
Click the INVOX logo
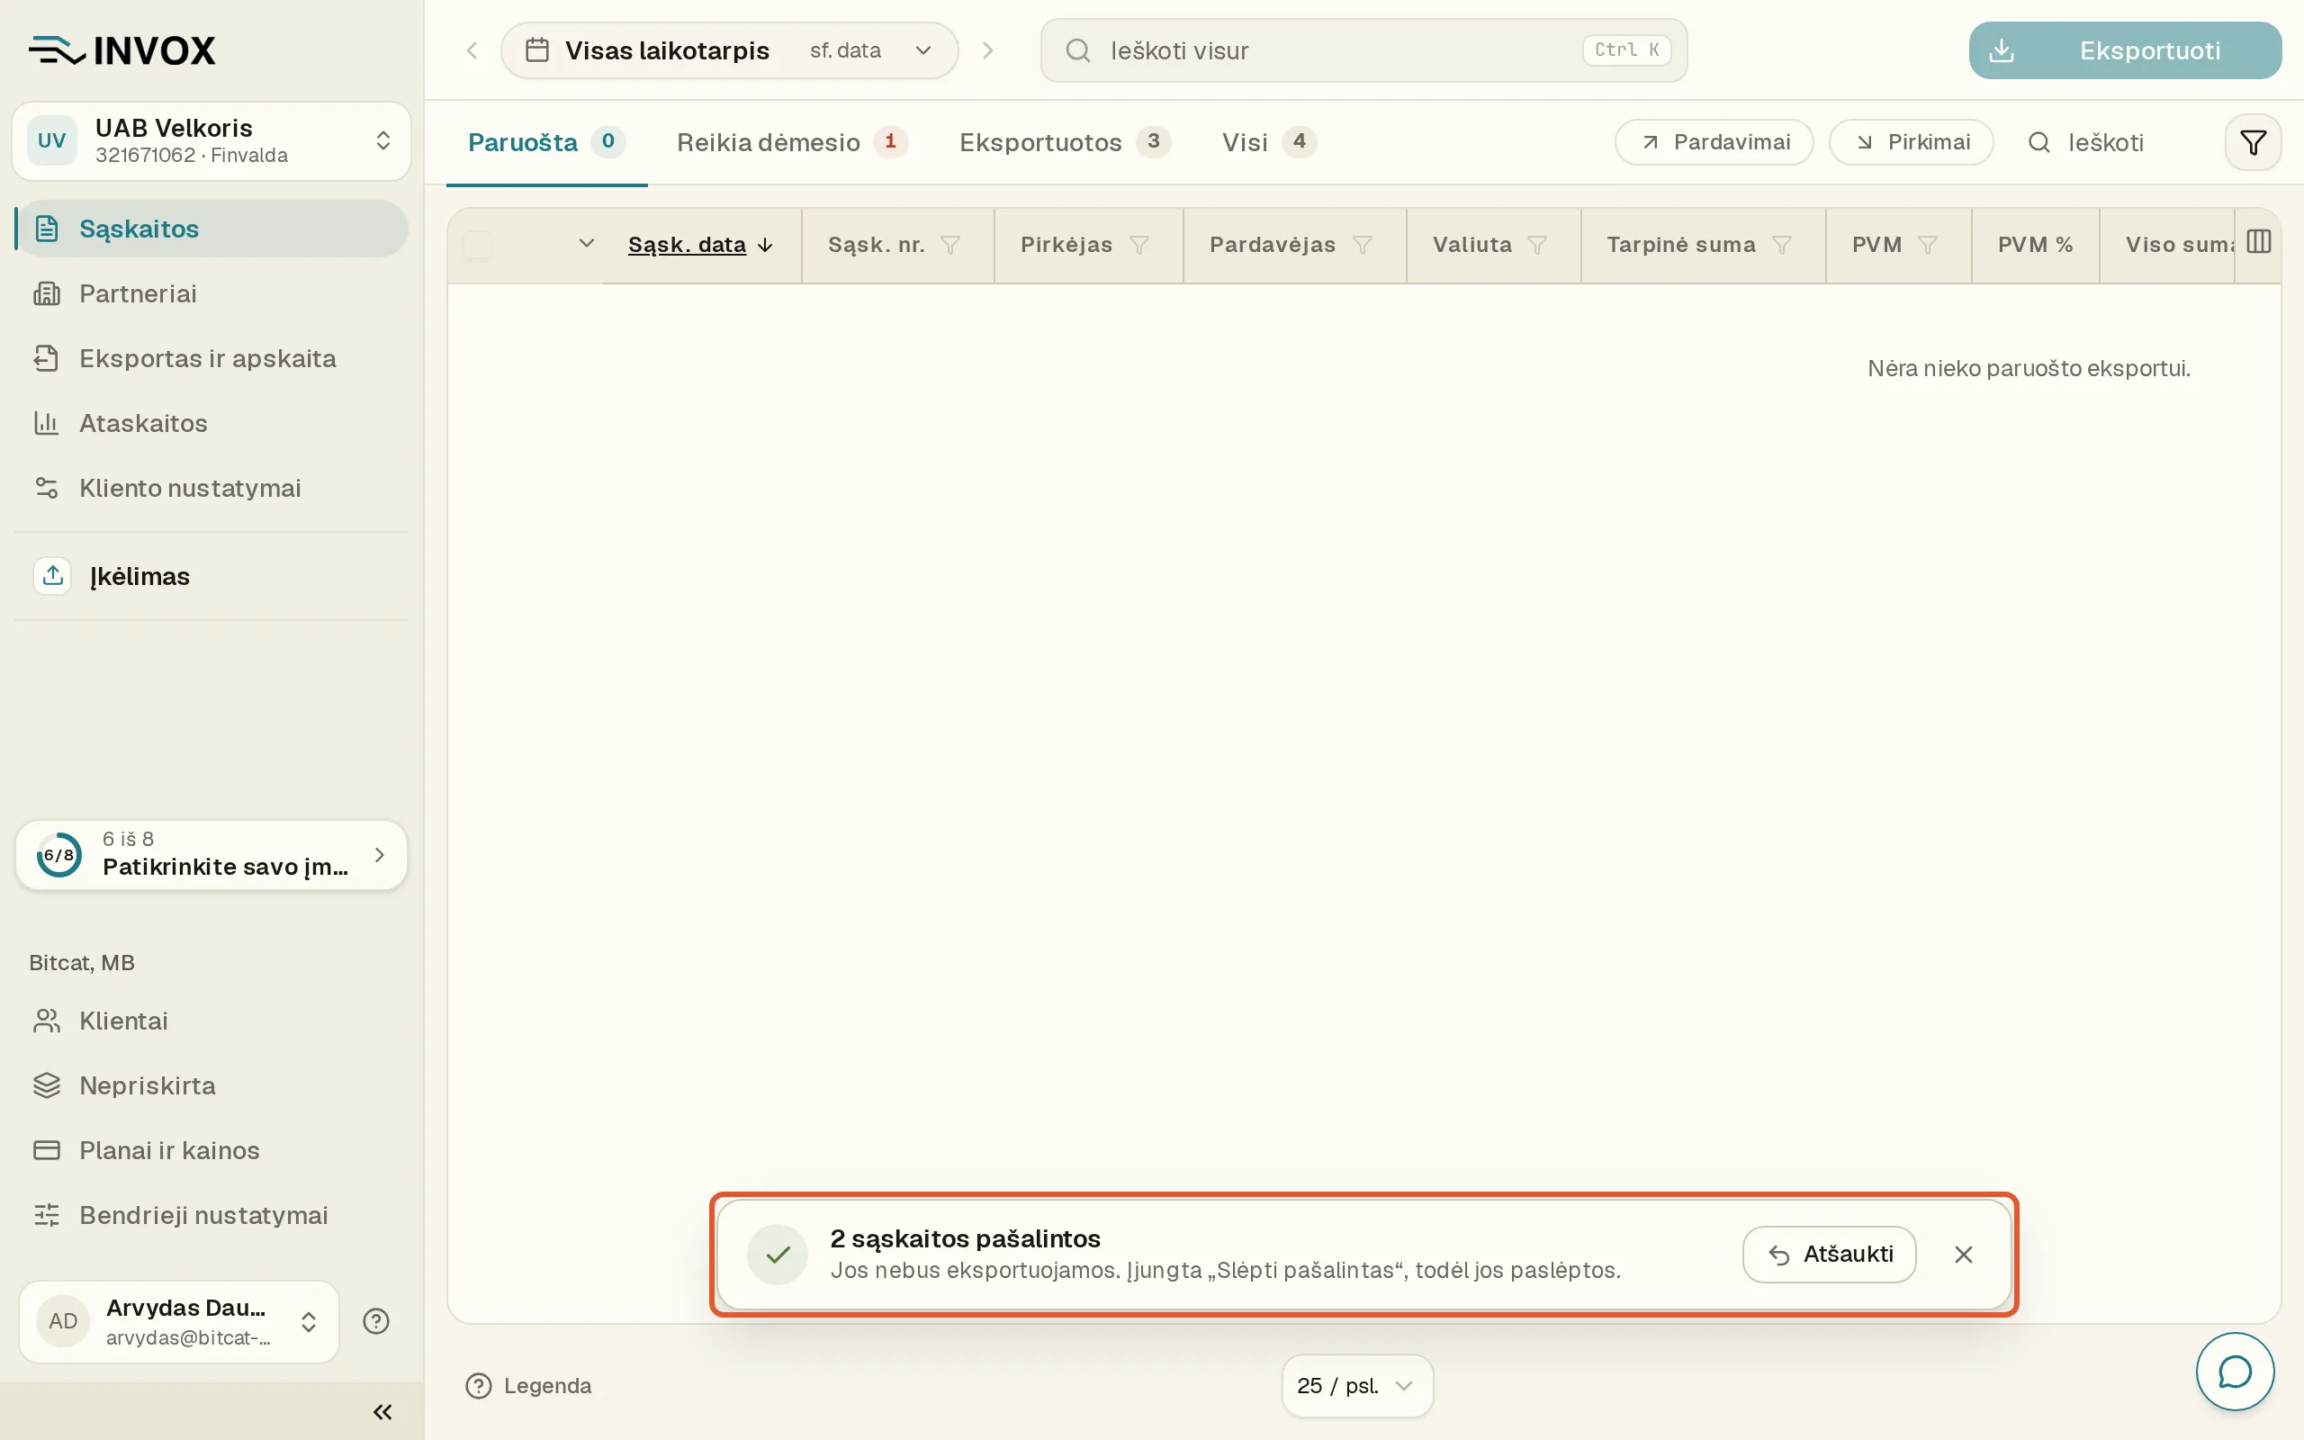(x=121, y=50)
